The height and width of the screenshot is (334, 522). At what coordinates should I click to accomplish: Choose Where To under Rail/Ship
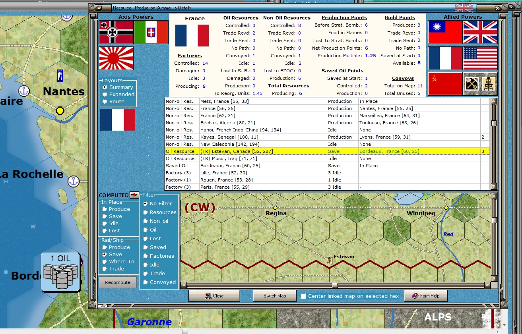click(x=105, y=261)
